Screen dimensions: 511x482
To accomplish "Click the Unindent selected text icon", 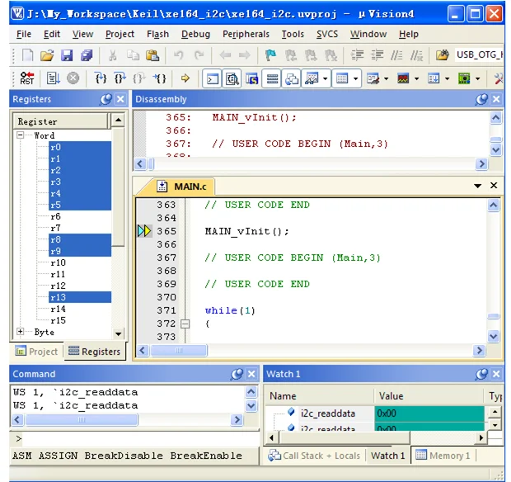I will tap(377, 55).
